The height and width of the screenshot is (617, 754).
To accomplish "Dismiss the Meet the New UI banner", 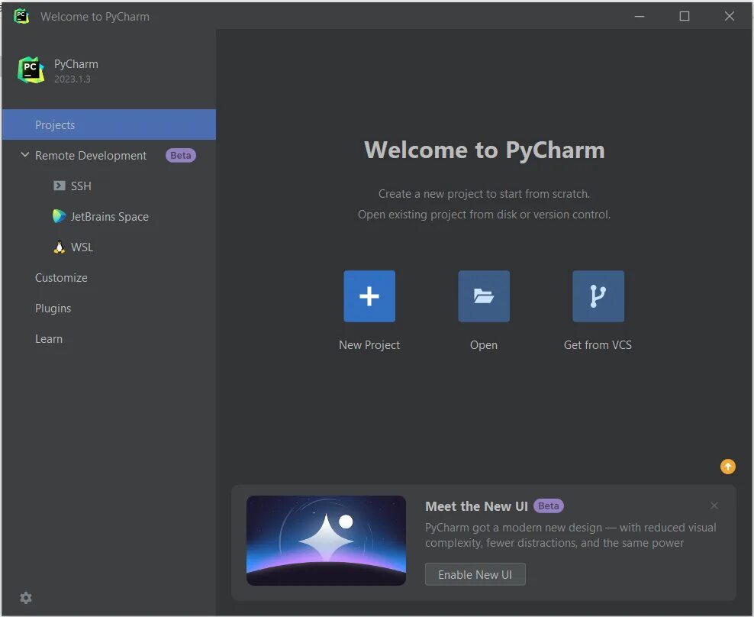I will coord(714,506).
